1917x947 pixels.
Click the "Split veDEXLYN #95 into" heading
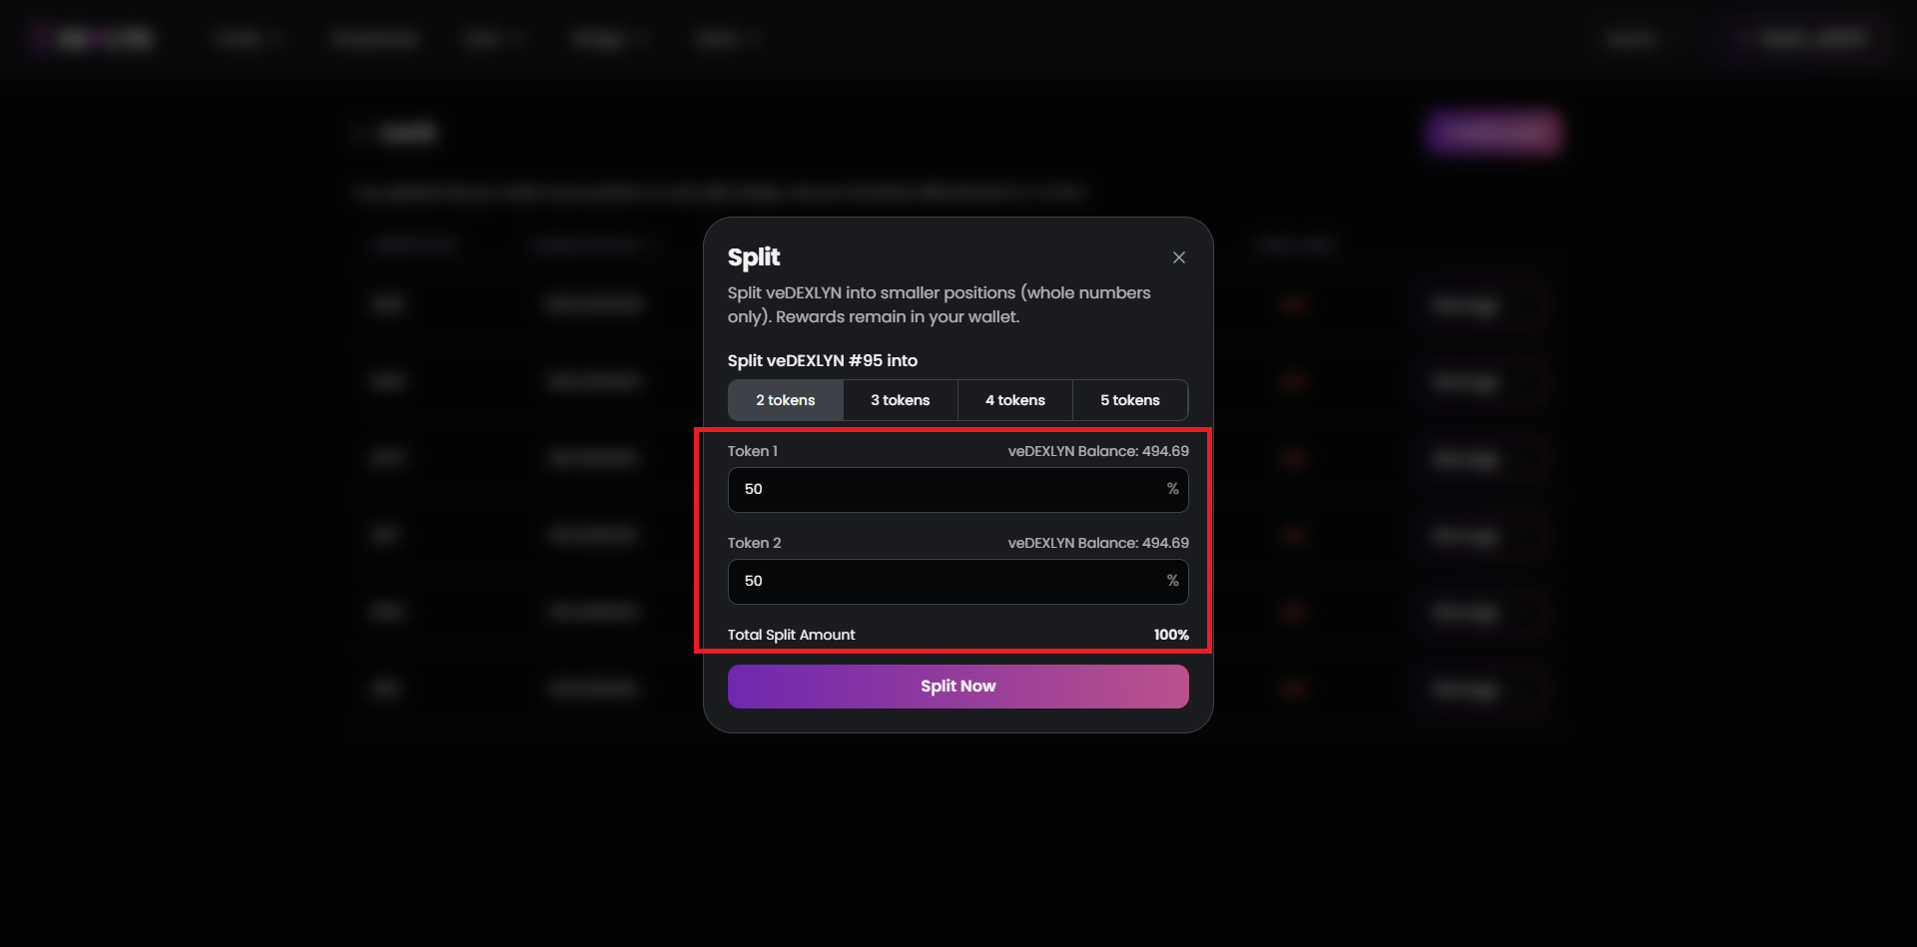(822, 360)
